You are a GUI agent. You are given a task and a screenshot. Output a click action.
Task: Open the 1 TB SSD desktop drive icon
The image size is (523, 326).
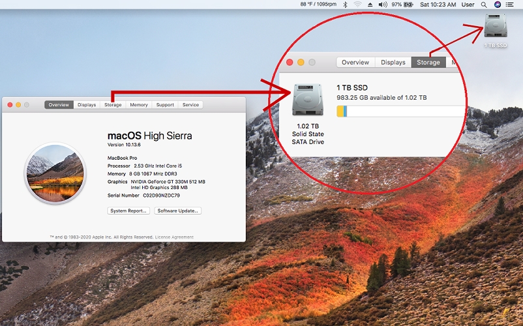(x=496, y=26)
